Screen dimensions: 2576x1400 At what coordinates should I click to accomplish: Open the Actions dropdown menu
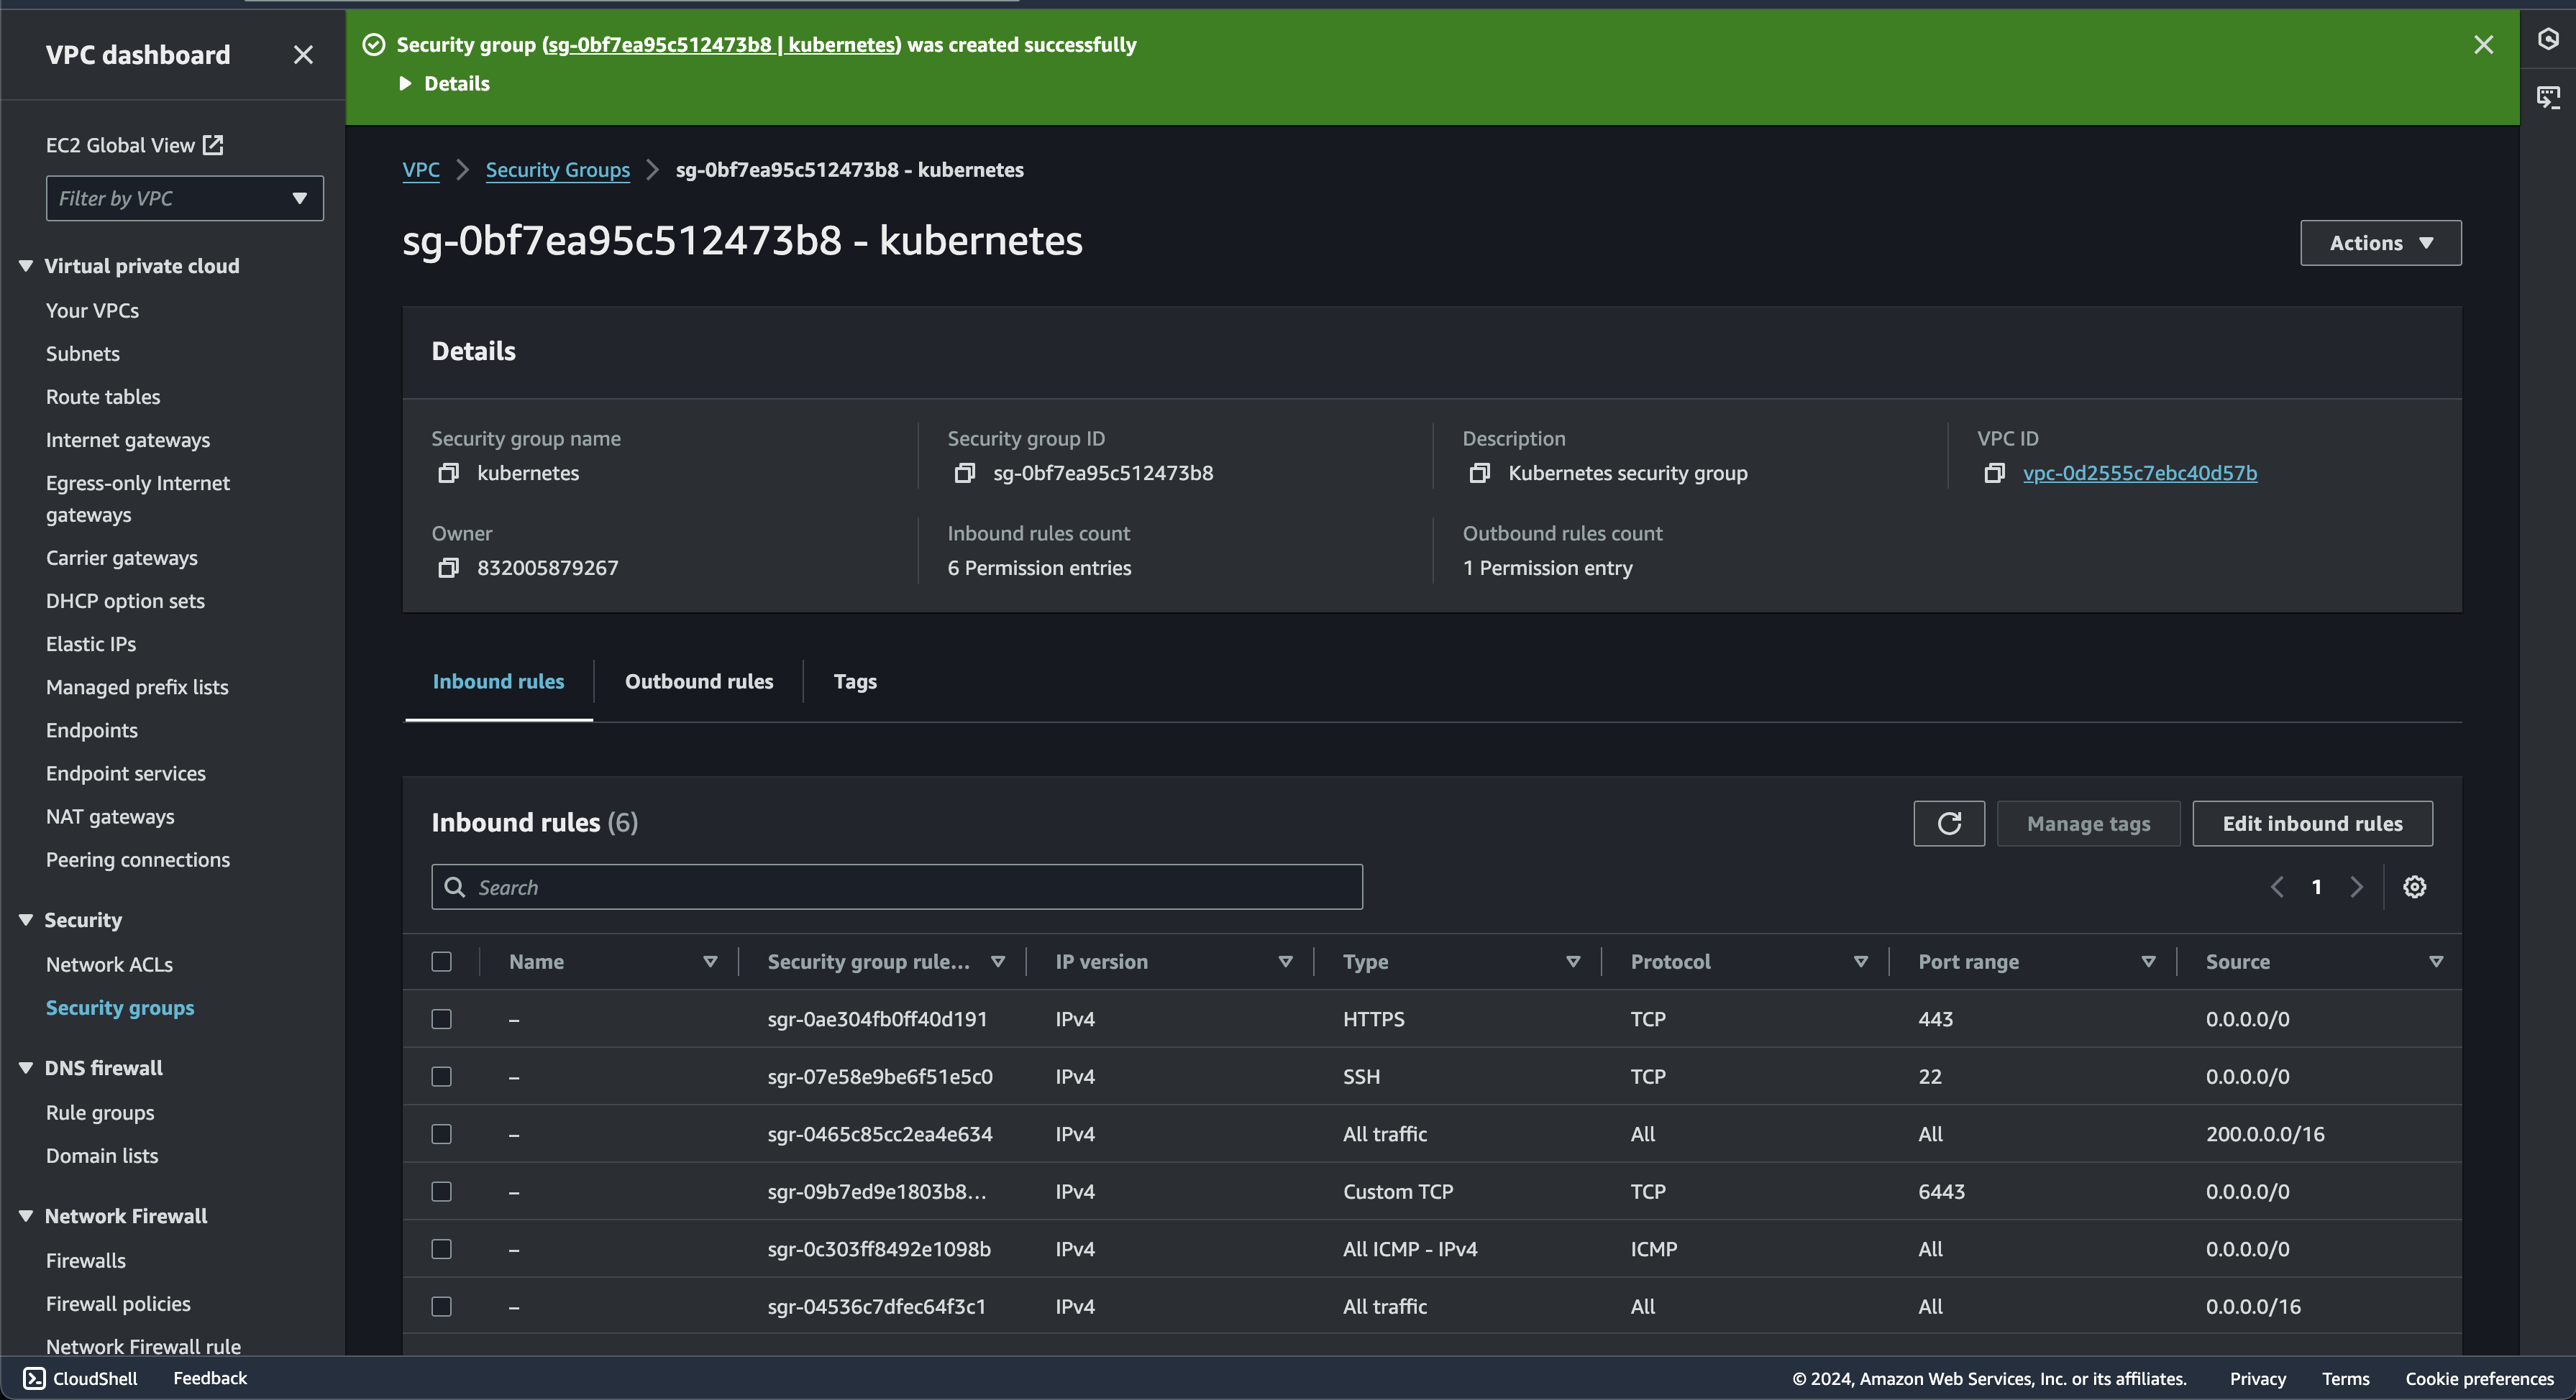click(x=2380, y=243)
